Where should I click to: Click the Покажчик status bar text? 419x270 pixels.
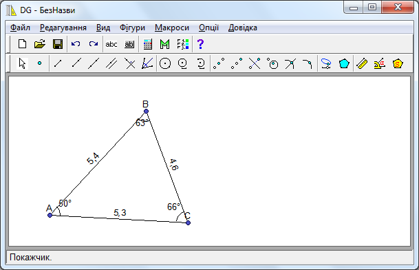[x=31, y=258]
